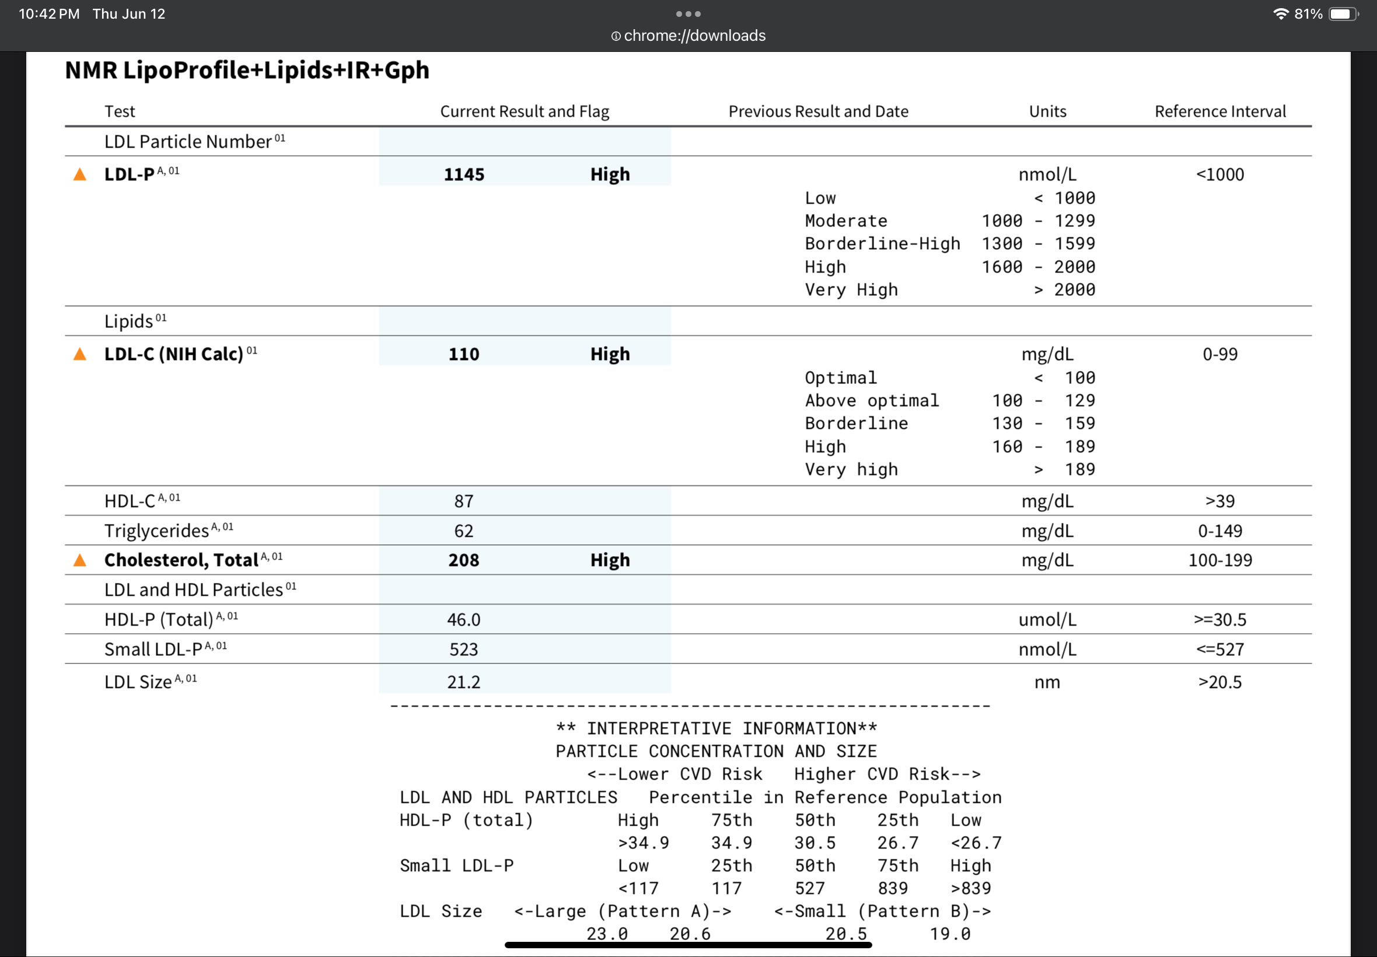The height and width of the screenshot is (957, 1377).
Task: Select the <-Large (Pattern A)-> label
Action: tap(623, 911)
